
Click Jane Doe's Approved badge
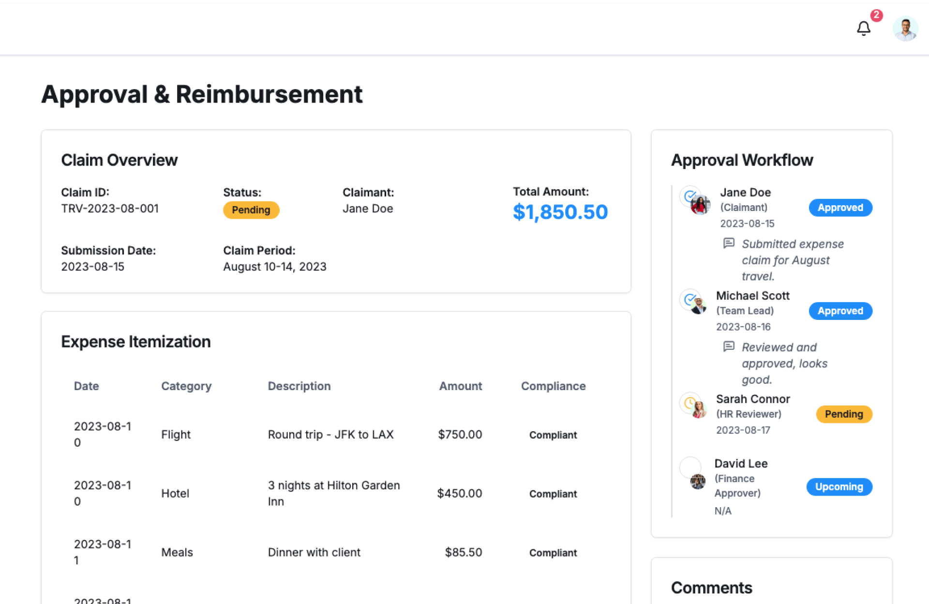tap(840, 208)
